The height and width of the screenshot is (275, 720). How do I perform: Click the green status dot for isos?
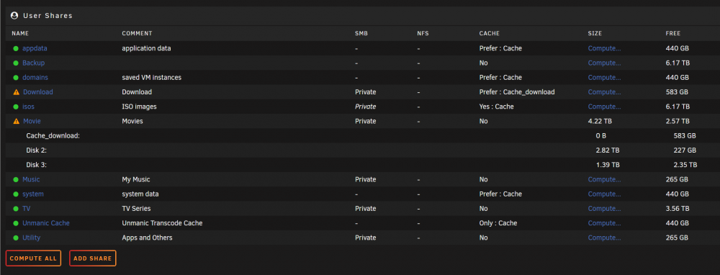16,107
